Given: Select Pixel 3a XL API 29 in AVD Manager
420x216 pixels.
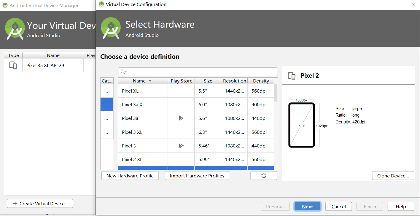Looking at the screenshot, I should click(x=45, y=65).
